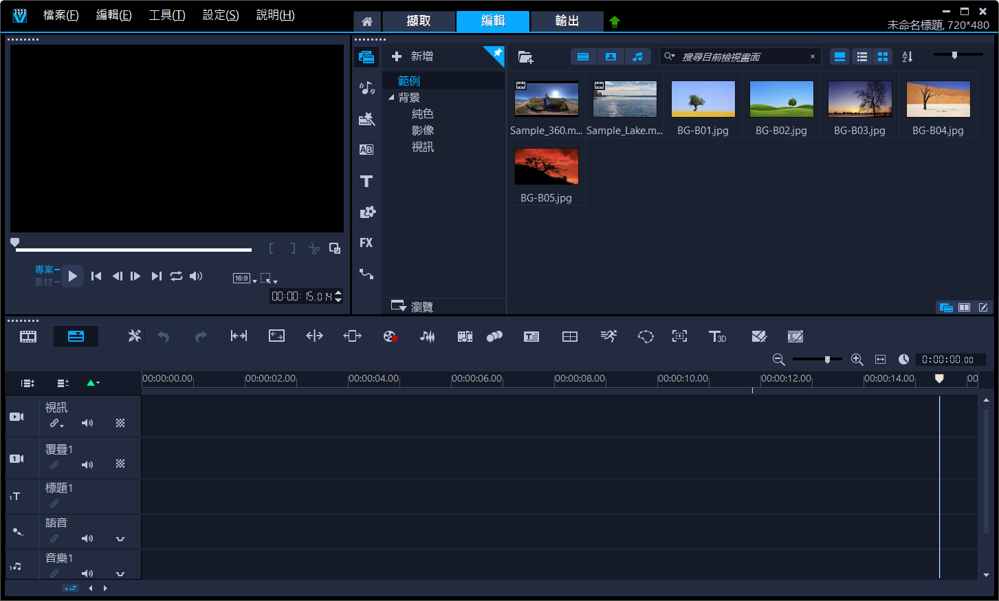999x601 pixels.
Task: Toggle repeat playback loop
Action: (177, 276)
